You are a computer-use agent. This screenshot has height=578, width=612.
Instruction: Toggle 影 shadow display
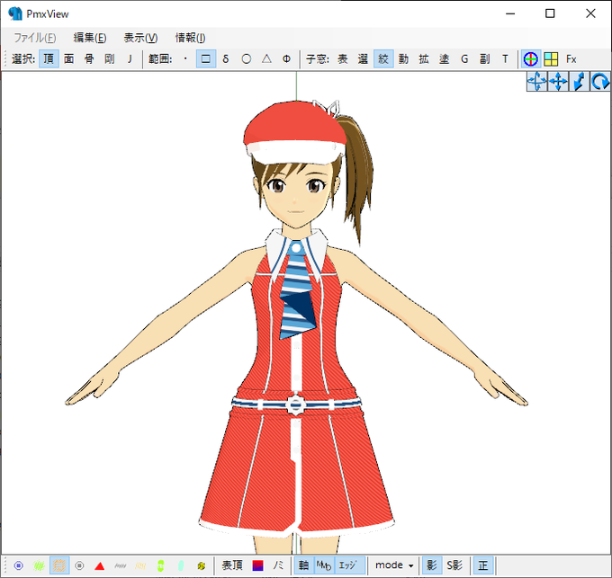(x=432, y=565)
